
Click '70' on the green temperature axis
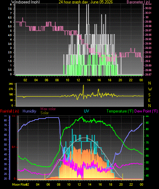click(x=147, y=143)
